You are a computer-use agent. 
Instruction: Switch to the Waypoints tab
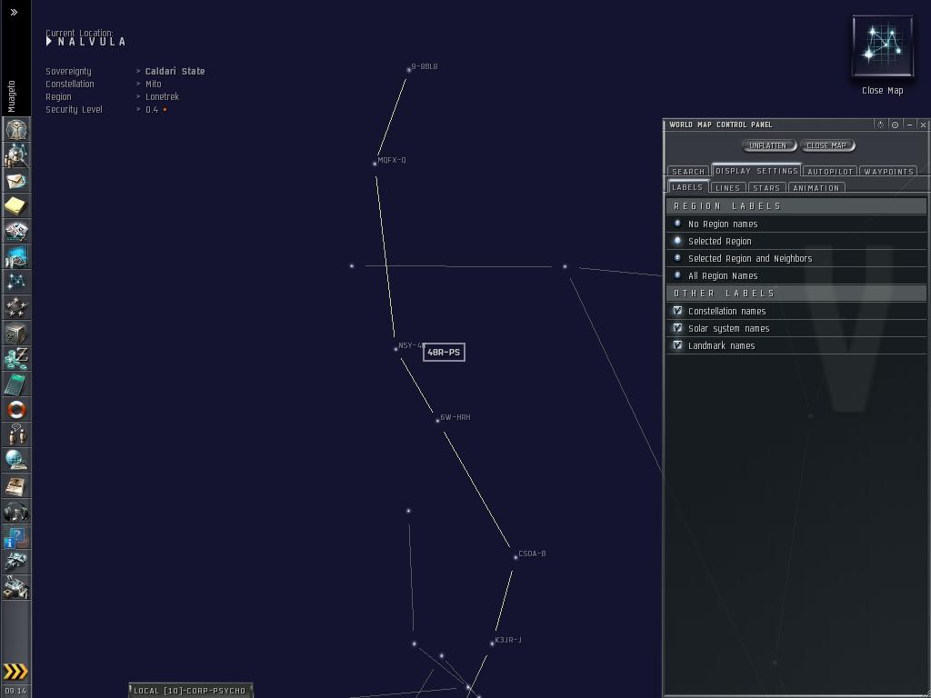pyautogui.click(x=888, y=171)
